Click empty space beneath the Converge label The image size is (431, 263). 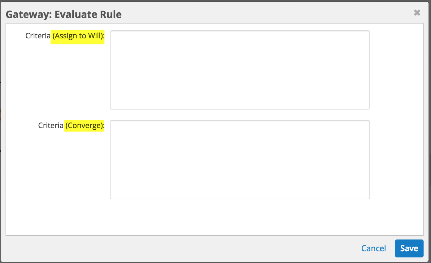coord(62,167)
